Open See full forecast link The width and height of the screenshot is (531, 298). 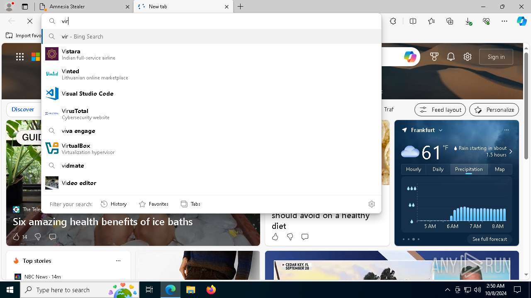coord(490,239)
